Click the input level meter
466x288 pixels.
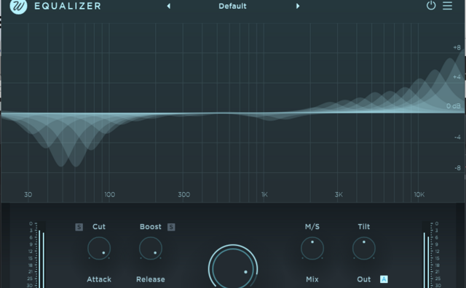point(41,255)
